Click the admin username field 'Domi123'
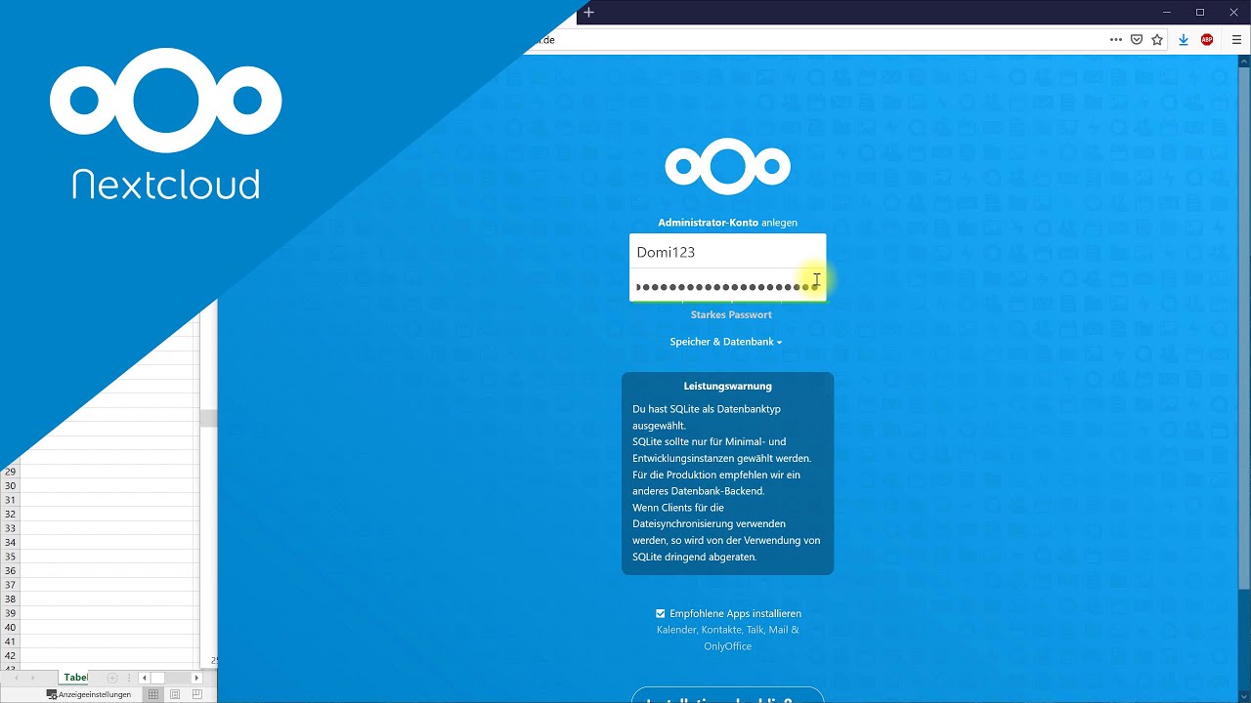Screen dimensions: 1251x703 click(727, 252)
